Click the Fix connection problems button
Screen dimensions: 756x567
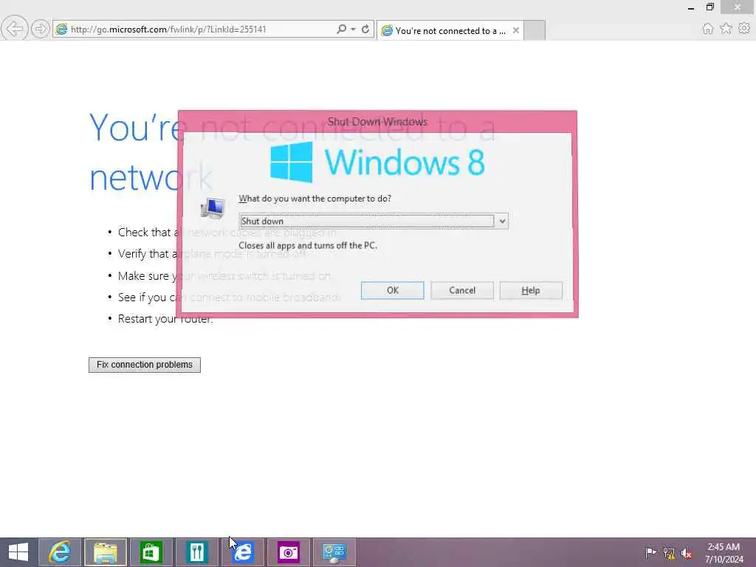pos(145,365)
